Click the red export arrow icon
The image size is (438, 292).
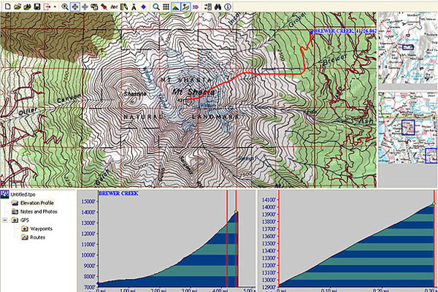point(47,7)
